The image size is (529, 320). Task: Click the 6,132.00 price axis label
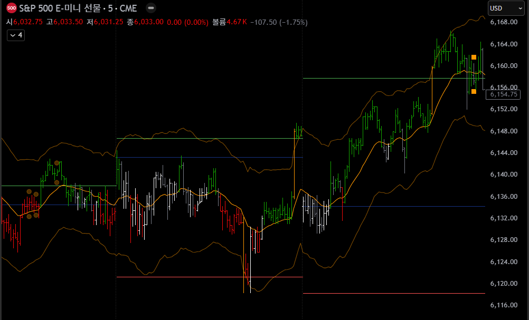pos(504,218)
